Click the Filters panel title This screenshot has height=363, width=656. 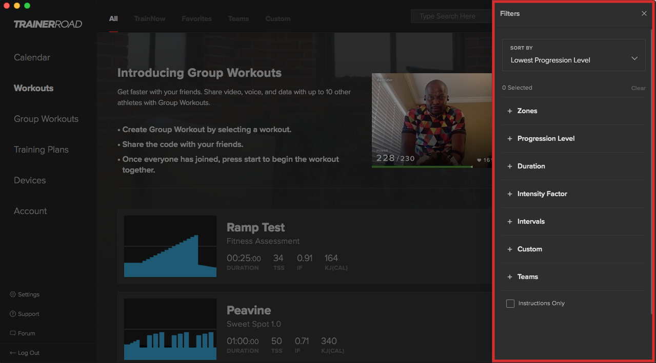[x=510, y=13]
